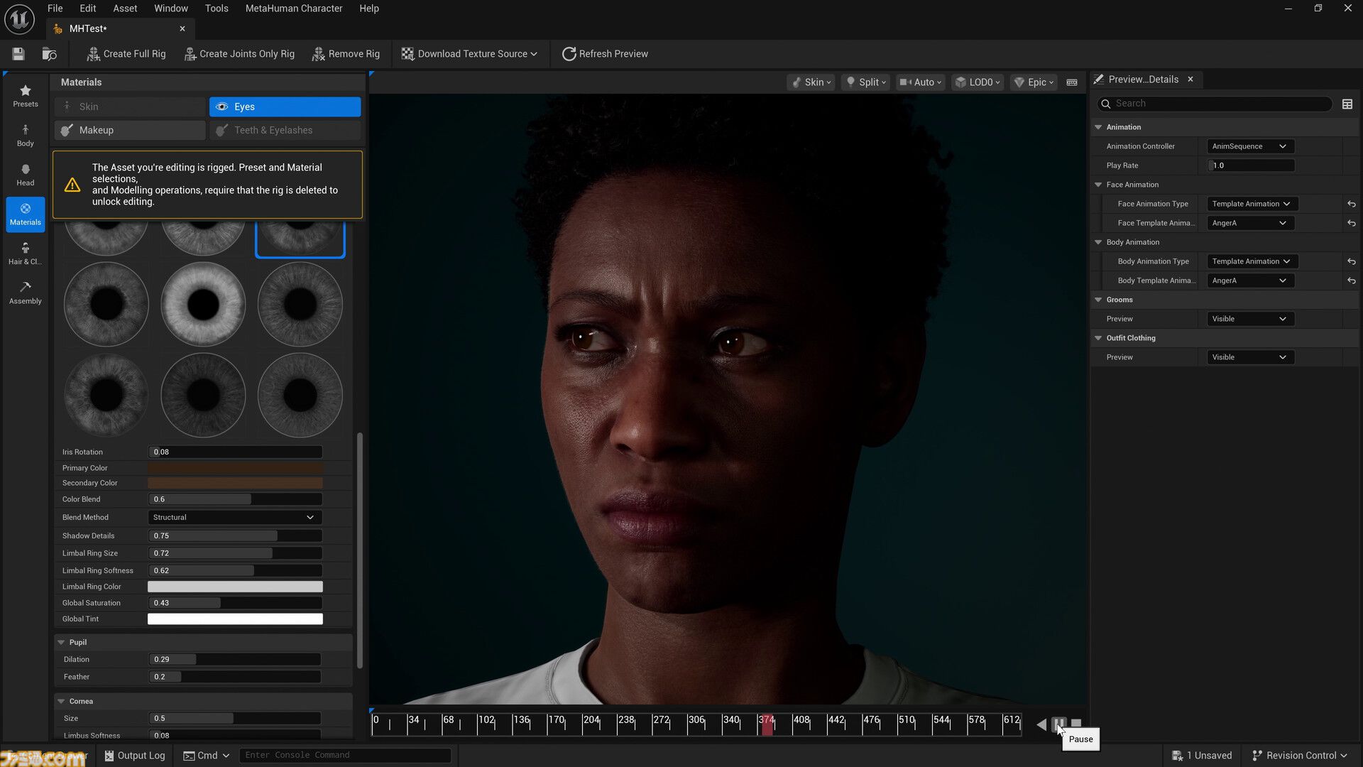The height and width of the screenshot is (767, 1363).
Task: Click the Details panel Search field
Action: 1214,104
